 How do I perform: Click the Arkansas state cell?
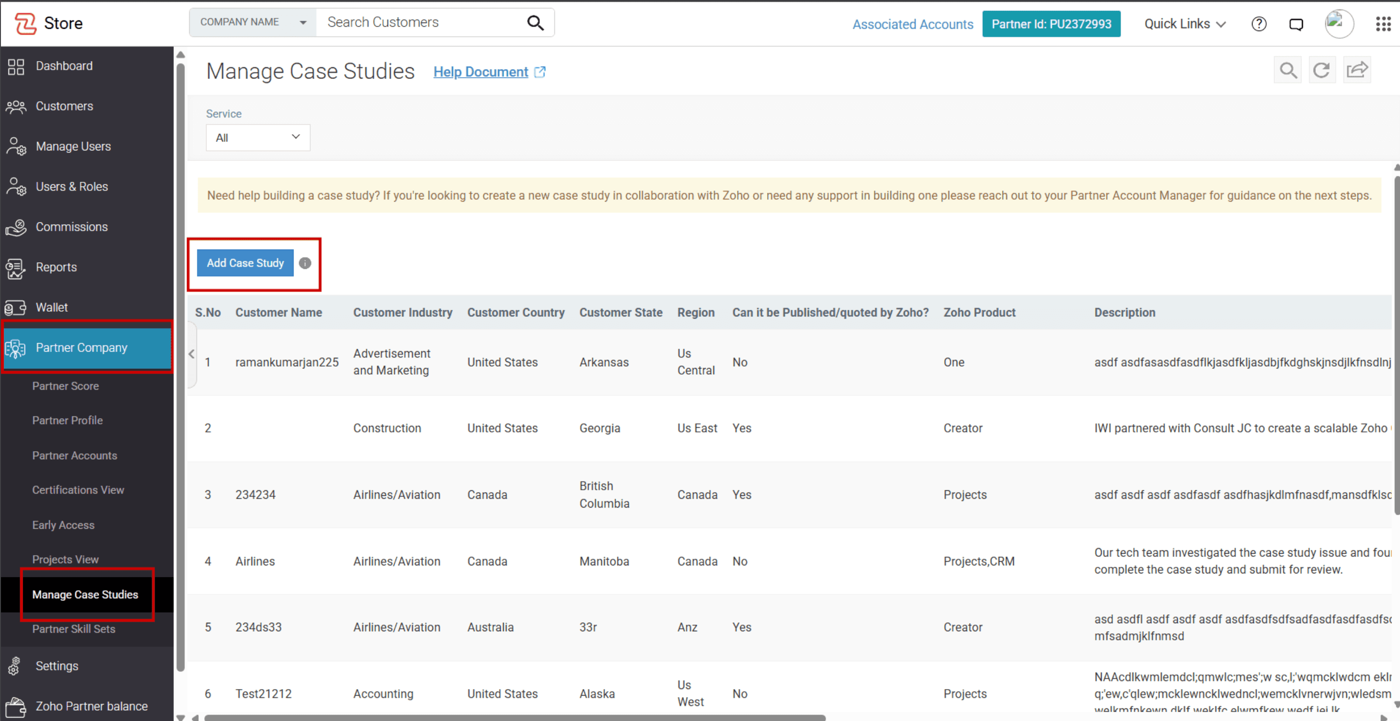click(x=604, y=363)
